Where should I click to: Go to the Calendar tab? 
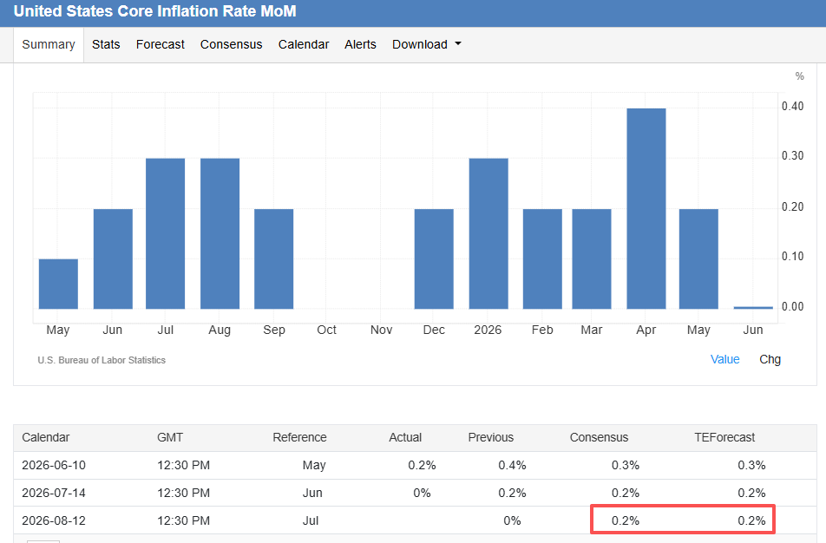coord(304,45)
